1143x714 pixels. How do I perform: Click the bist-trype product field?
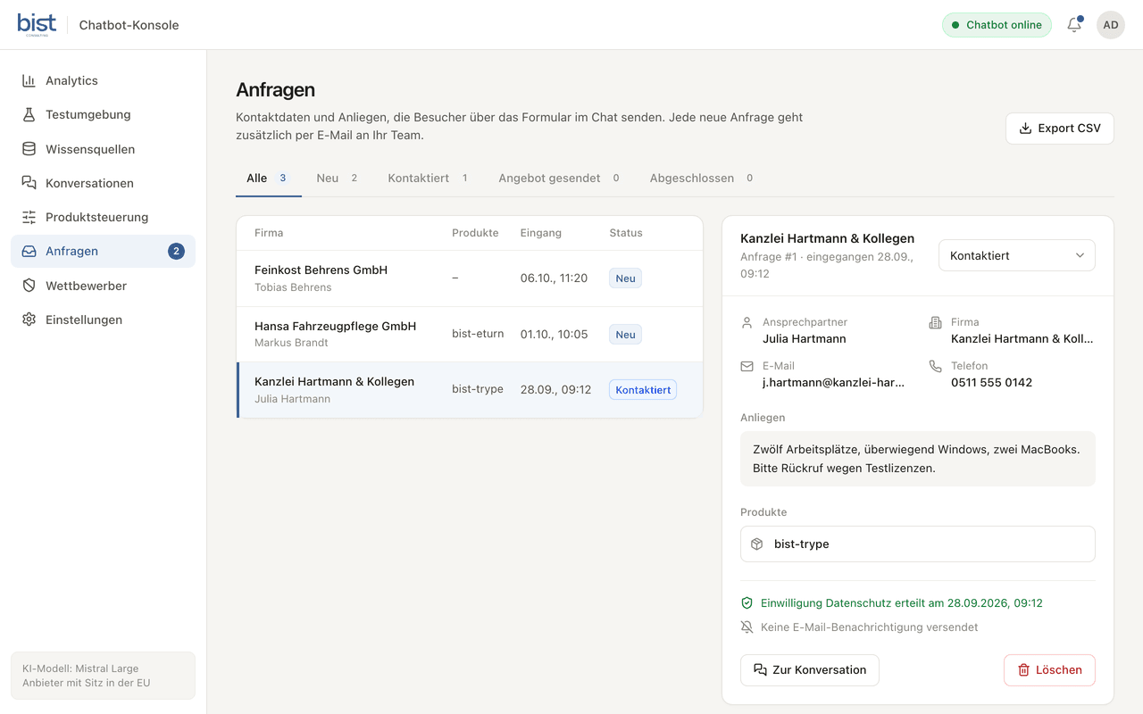(x=918, y=544)
